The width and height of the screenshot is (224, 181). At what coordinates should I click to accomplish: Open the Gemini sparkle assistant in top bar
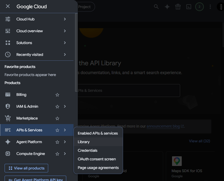[167, 7]
